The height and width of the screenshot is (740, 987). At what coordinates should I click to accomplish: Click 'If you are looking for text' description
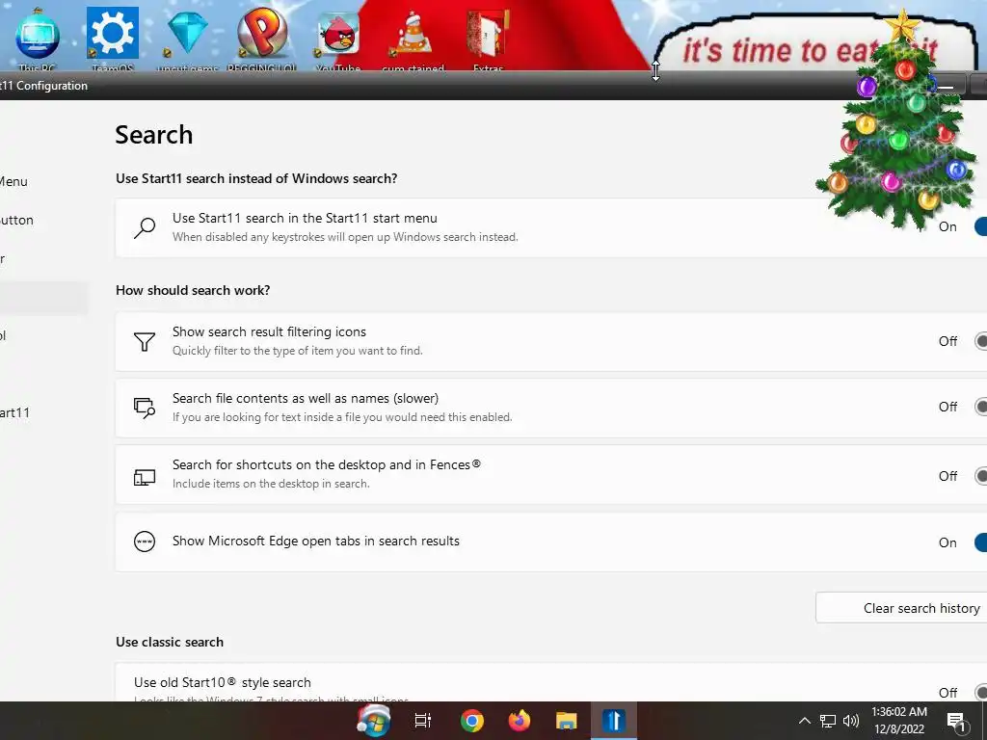(x=342, y=417)
